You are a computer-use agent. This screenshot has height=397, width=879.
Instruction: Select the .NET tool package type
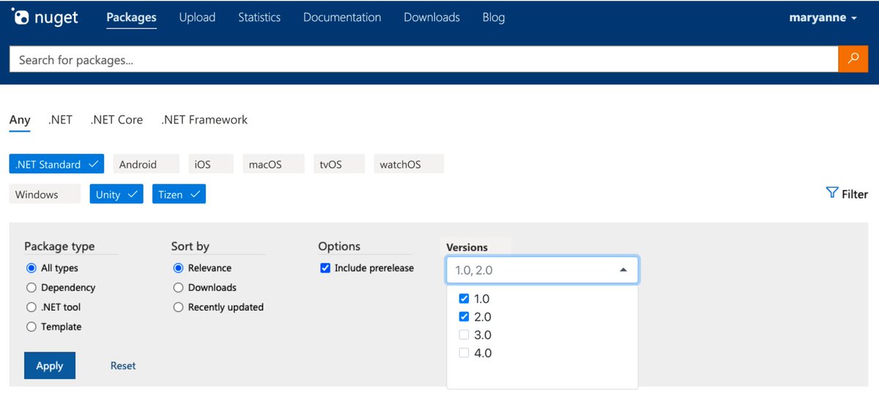click(31, 308)
